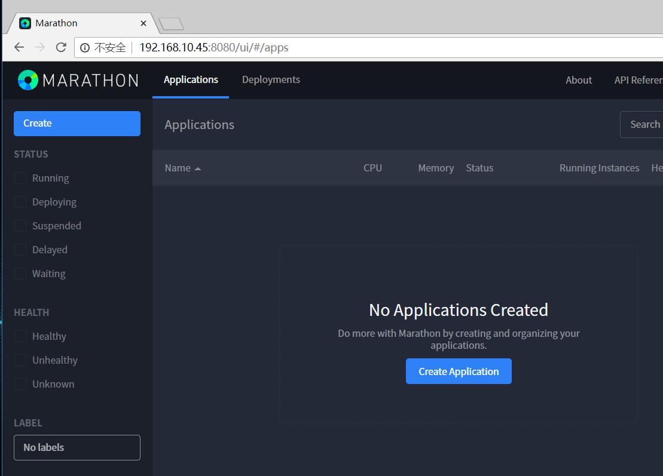Click the browser back arrow
This screenshot has width=663, height=476.
[x=19, y=47]
